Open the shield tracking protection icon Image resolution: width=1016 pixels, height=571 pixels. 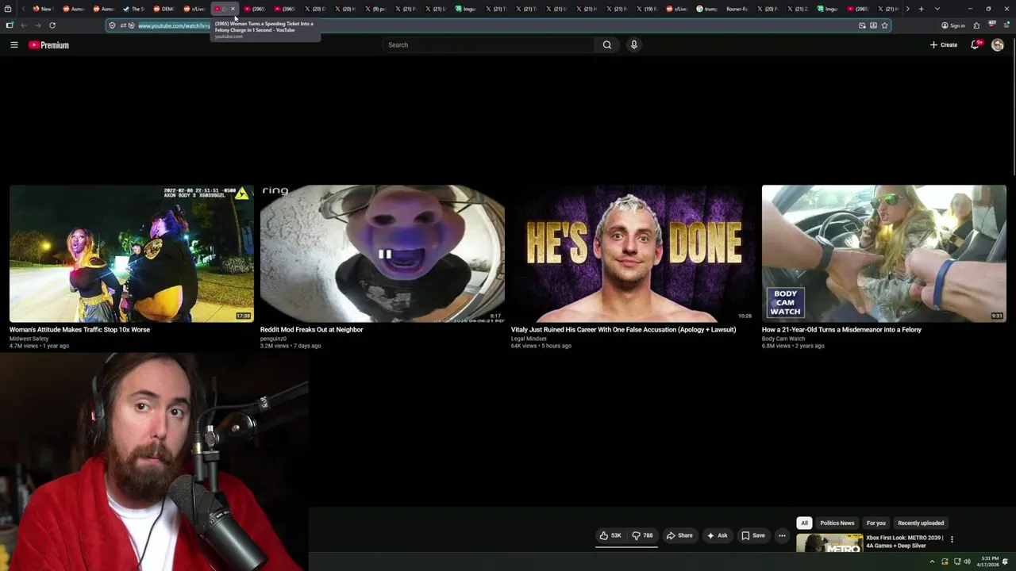coord(112,25)
